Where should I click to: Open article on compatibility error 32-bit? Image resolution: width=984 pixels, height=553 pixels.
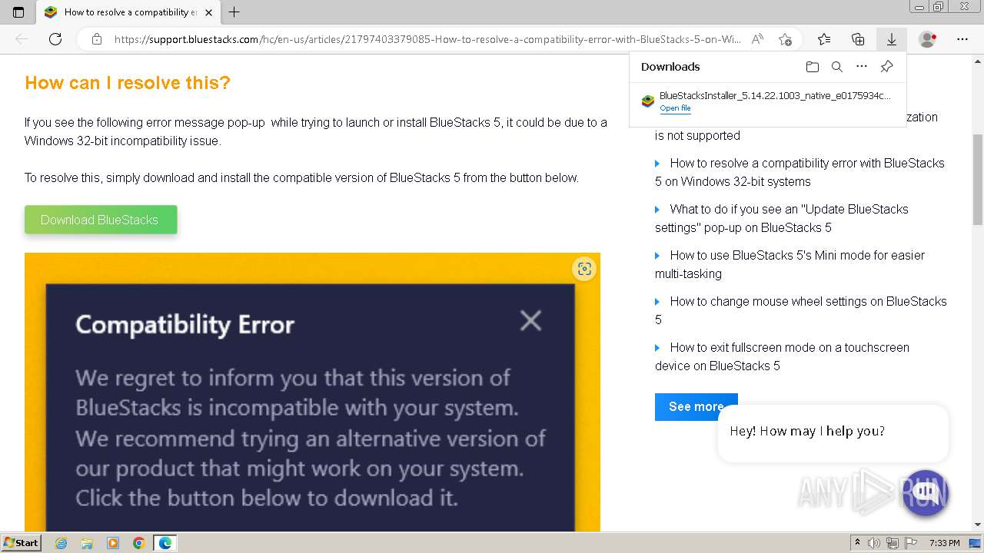[x=799, y=172]
